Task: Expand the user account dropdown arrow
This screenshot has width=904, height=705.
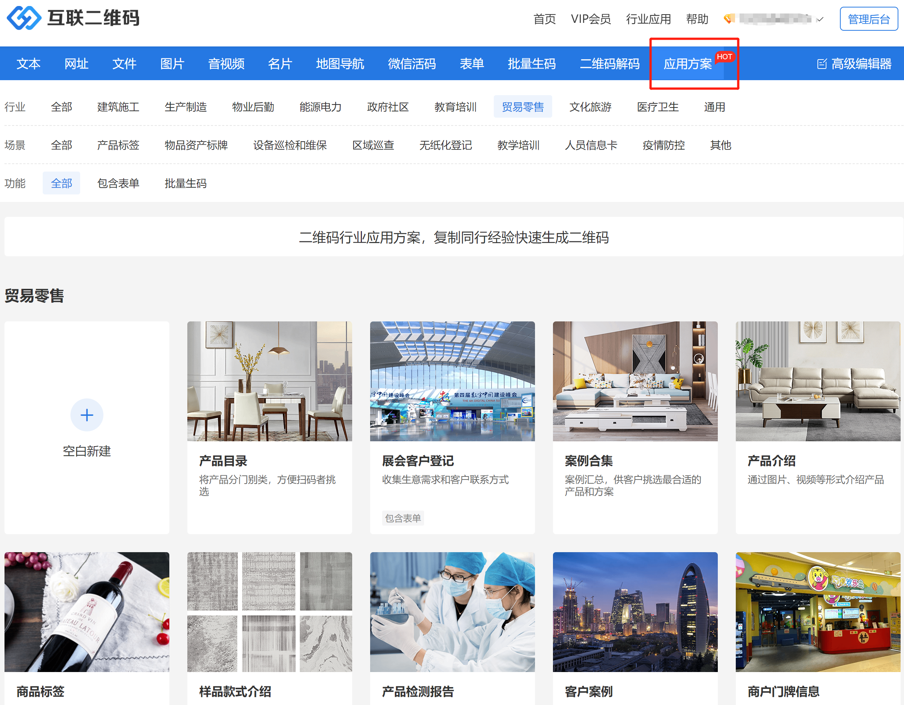Action: tap(820, 19)
